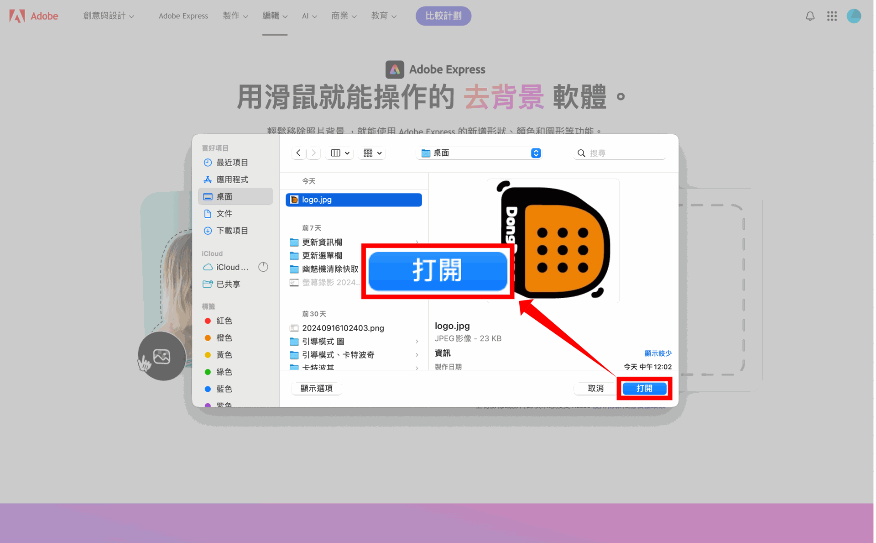Select 桌面 in the sidebar
This screenshot has height=543, width=876.
tap(235, 196)
